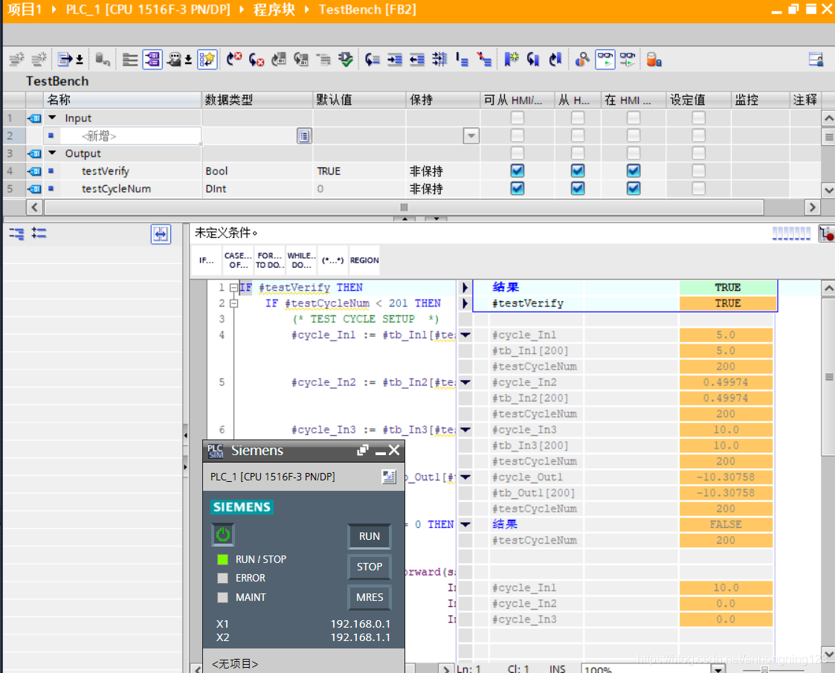Click the RUN button in PLCSIM
835x673 pixels.
pos(370,536)
